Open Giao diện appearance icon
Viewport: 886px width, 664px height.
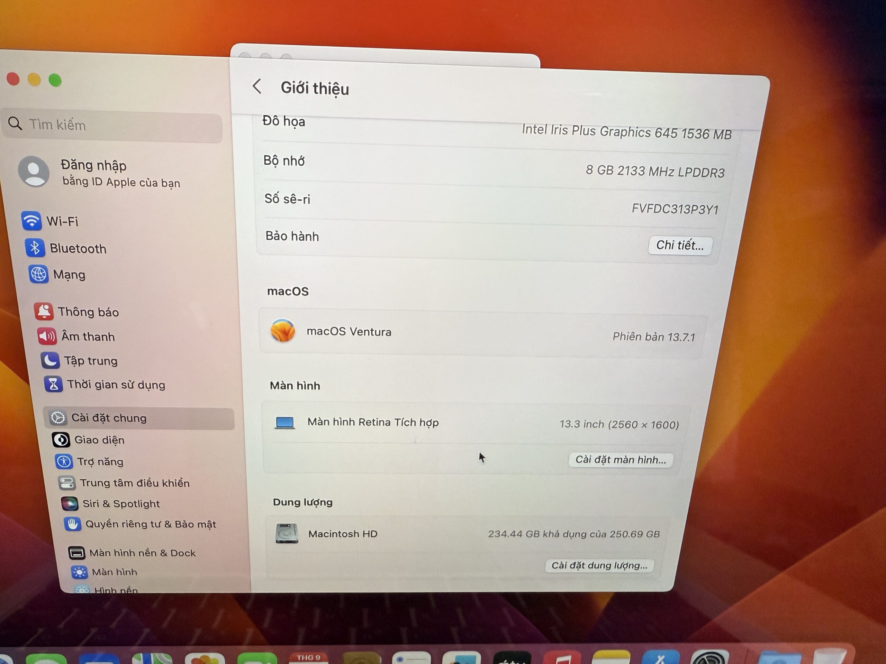pos(61,440)
